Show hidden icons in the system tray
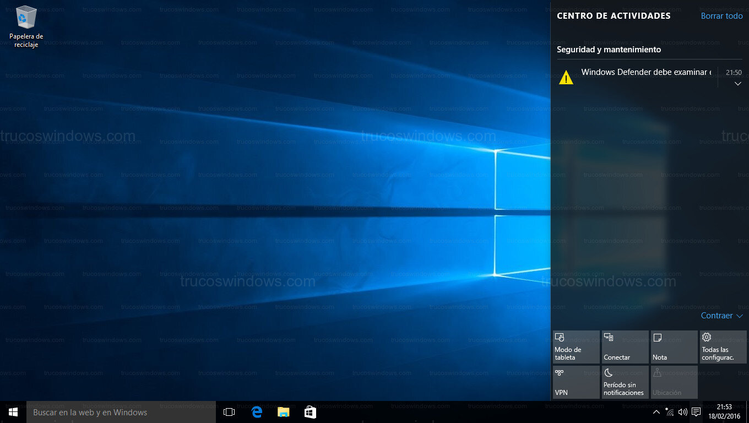Image resolution: width=749 pixels, height=423 pixels. click(656, 411)
